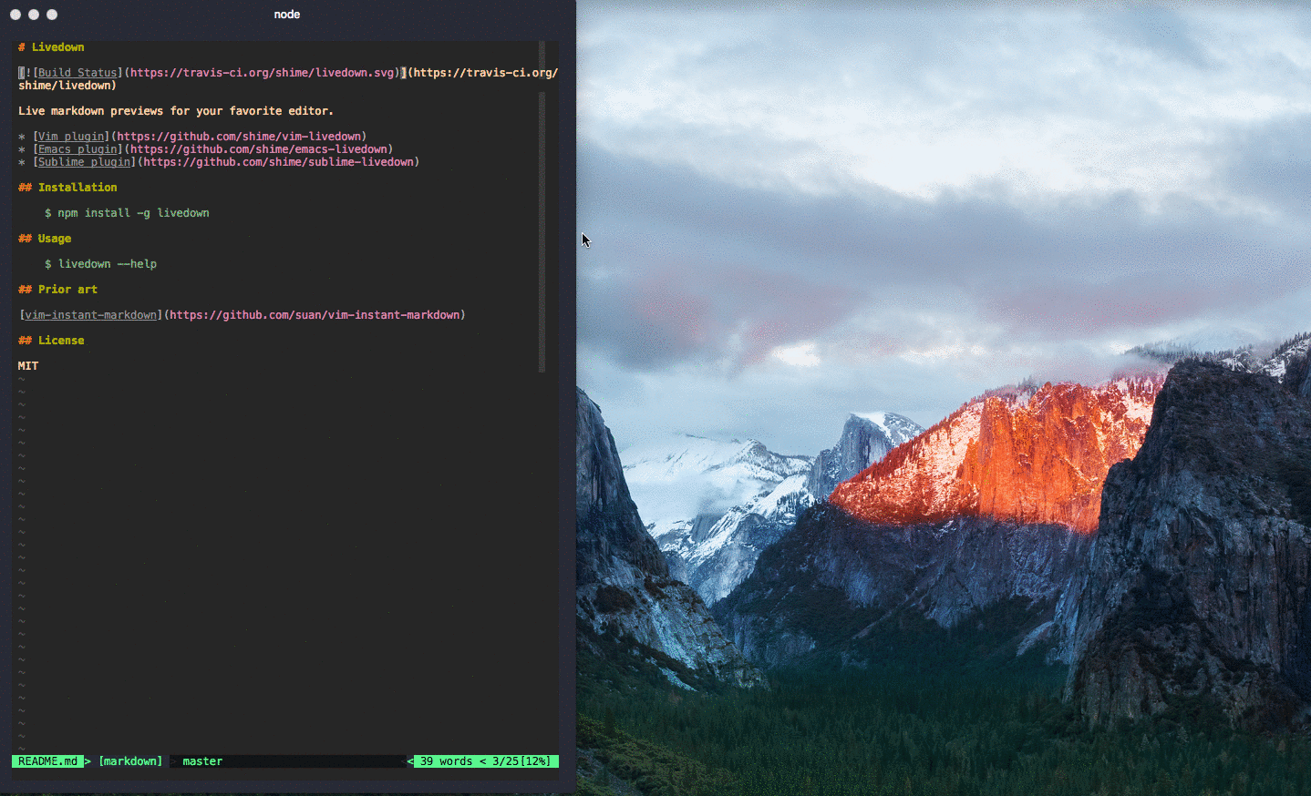Close the node terminal window
Image resolution: width=1311 pixels, height=796 pixels.
click(x=15, y=15)
